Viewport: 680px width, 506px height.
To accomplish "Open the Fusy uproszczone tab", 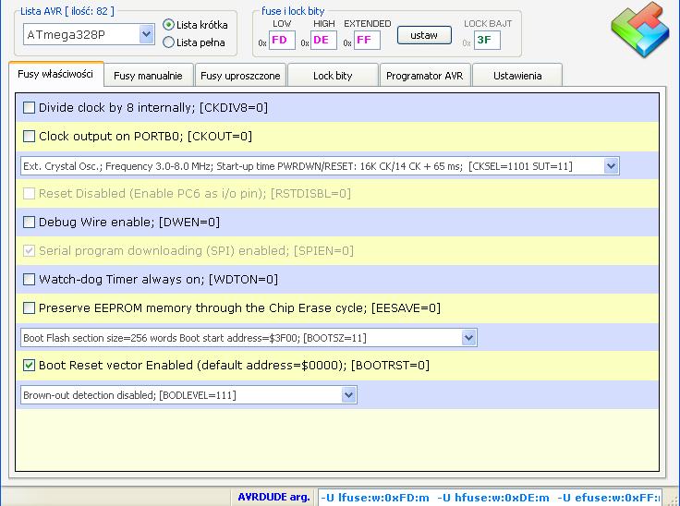I will coord(240,76).
